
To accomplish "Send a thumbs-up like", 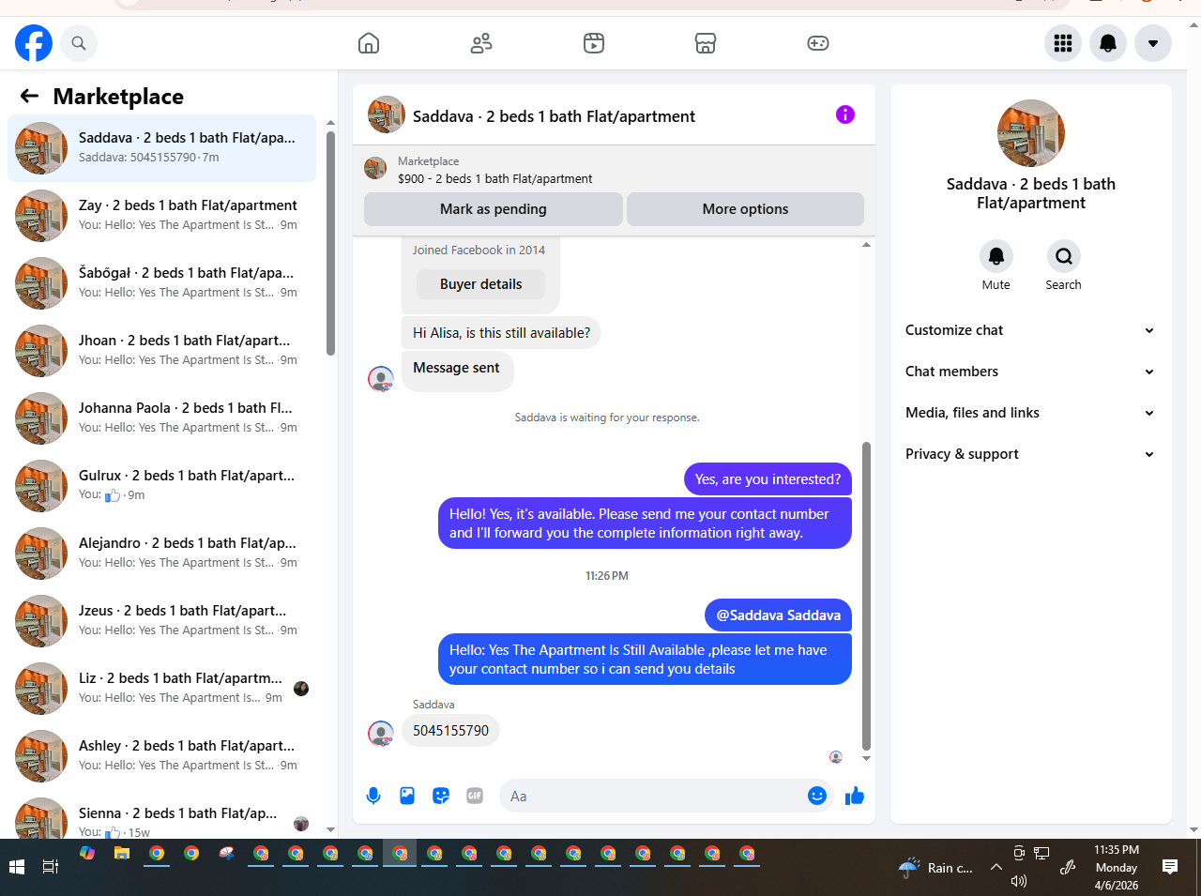I will [x=855, y=796].
